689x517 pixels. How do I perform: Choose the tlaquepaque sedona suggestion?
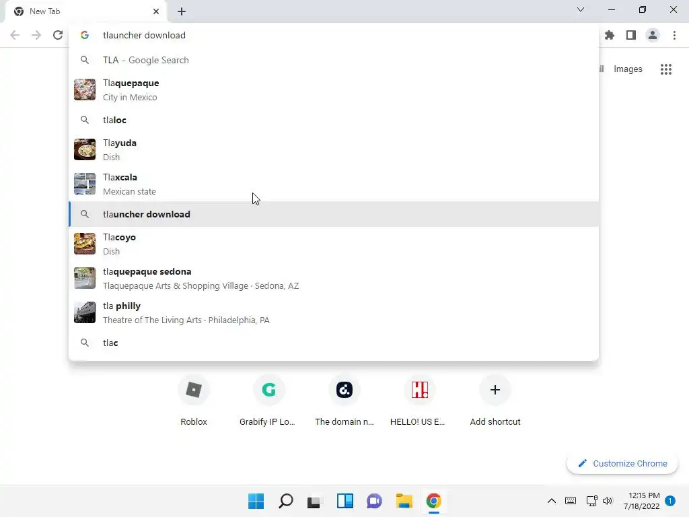pyautogui.click(x=334, y=278)
